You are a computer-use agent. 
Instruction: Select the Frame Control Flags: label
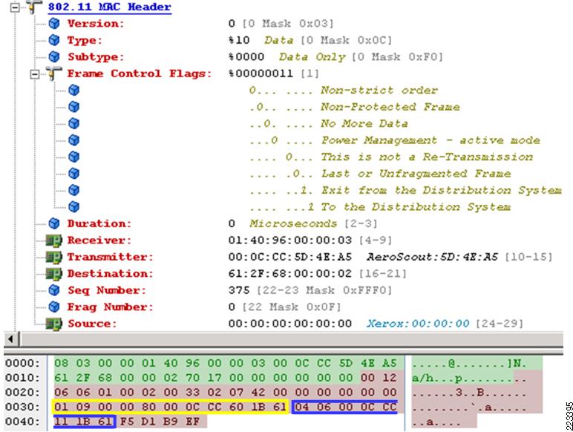(x=140, y=73)
